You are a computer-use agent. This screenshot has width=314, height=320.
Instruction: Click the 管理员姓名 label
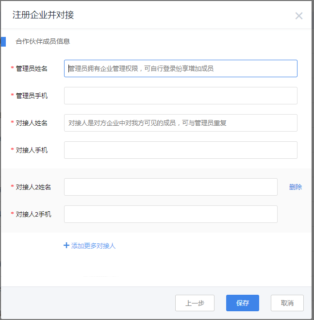point(32,68)
